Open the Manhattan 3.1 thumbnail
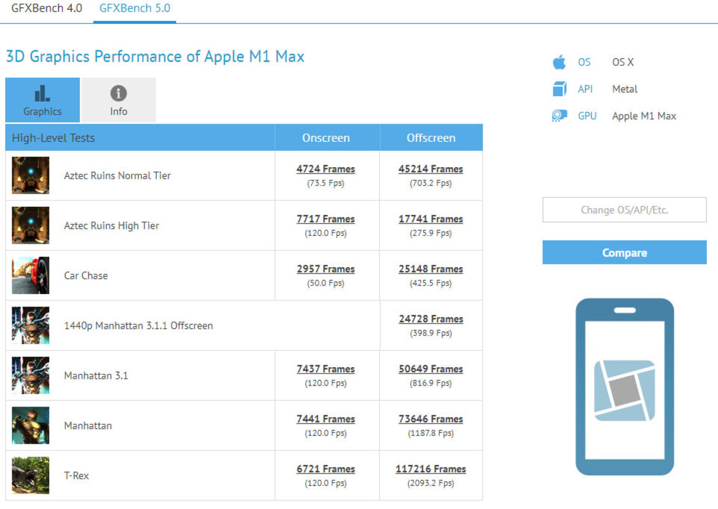This screenshot has width=718, height=509. click(x=31, y=375)
